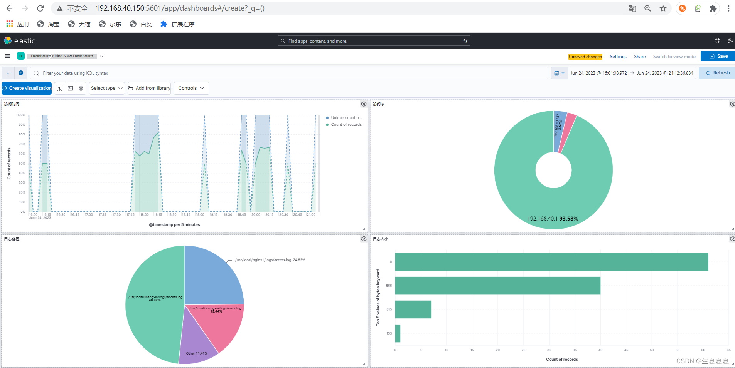735x368 pixels.
Task: Open start date Jun 24, 2023 @ 16:01:08.972
Action: pos(598,73)
